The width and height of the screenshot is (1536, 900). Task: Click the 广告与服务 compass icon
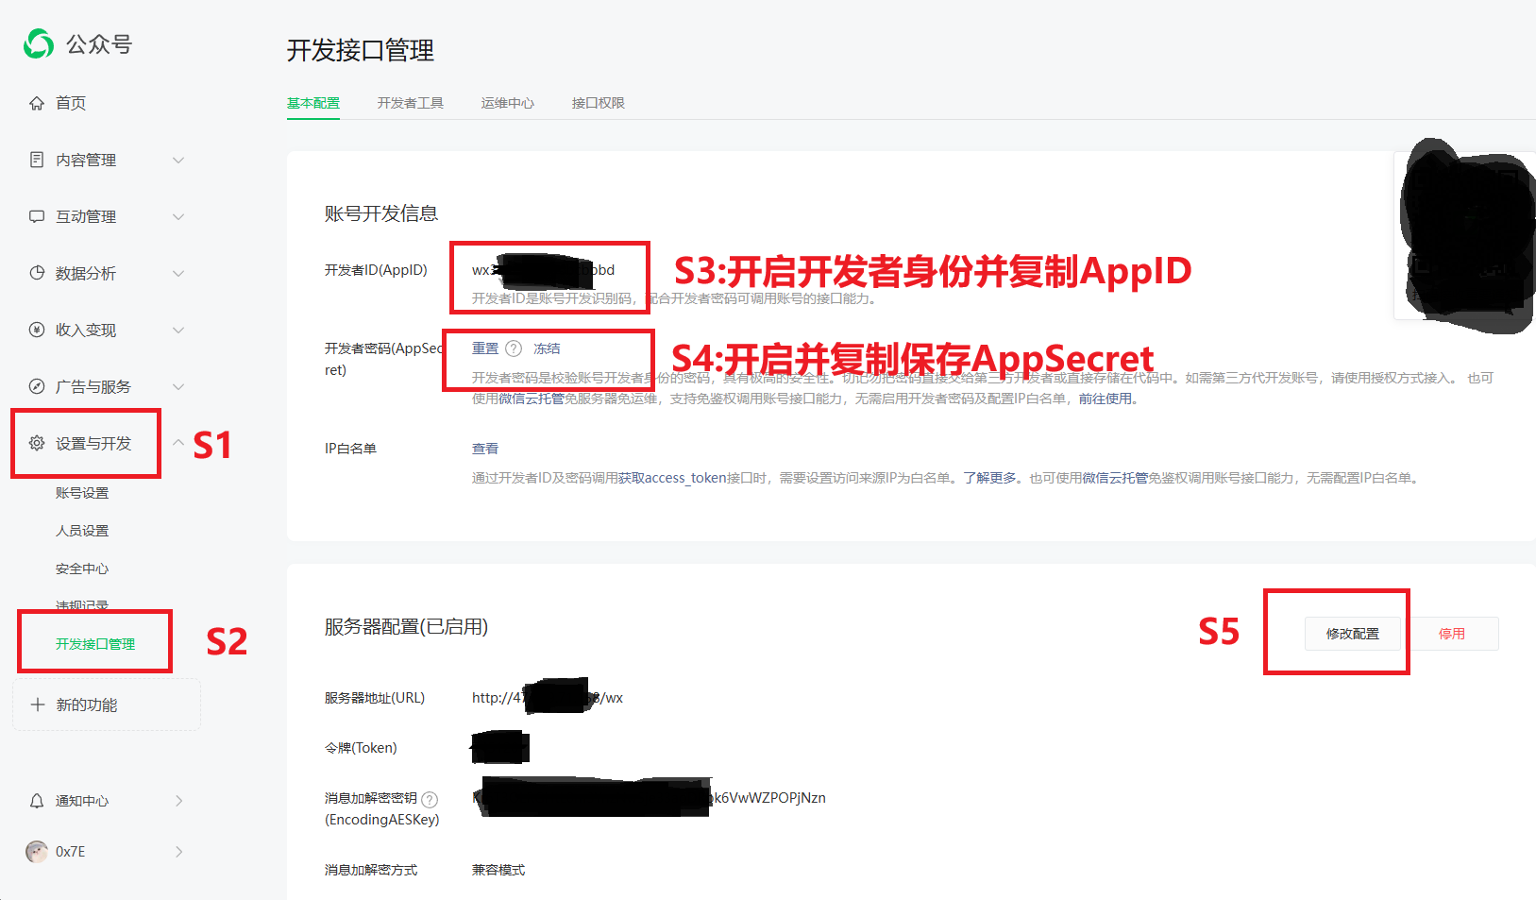(x=37, y=386)
